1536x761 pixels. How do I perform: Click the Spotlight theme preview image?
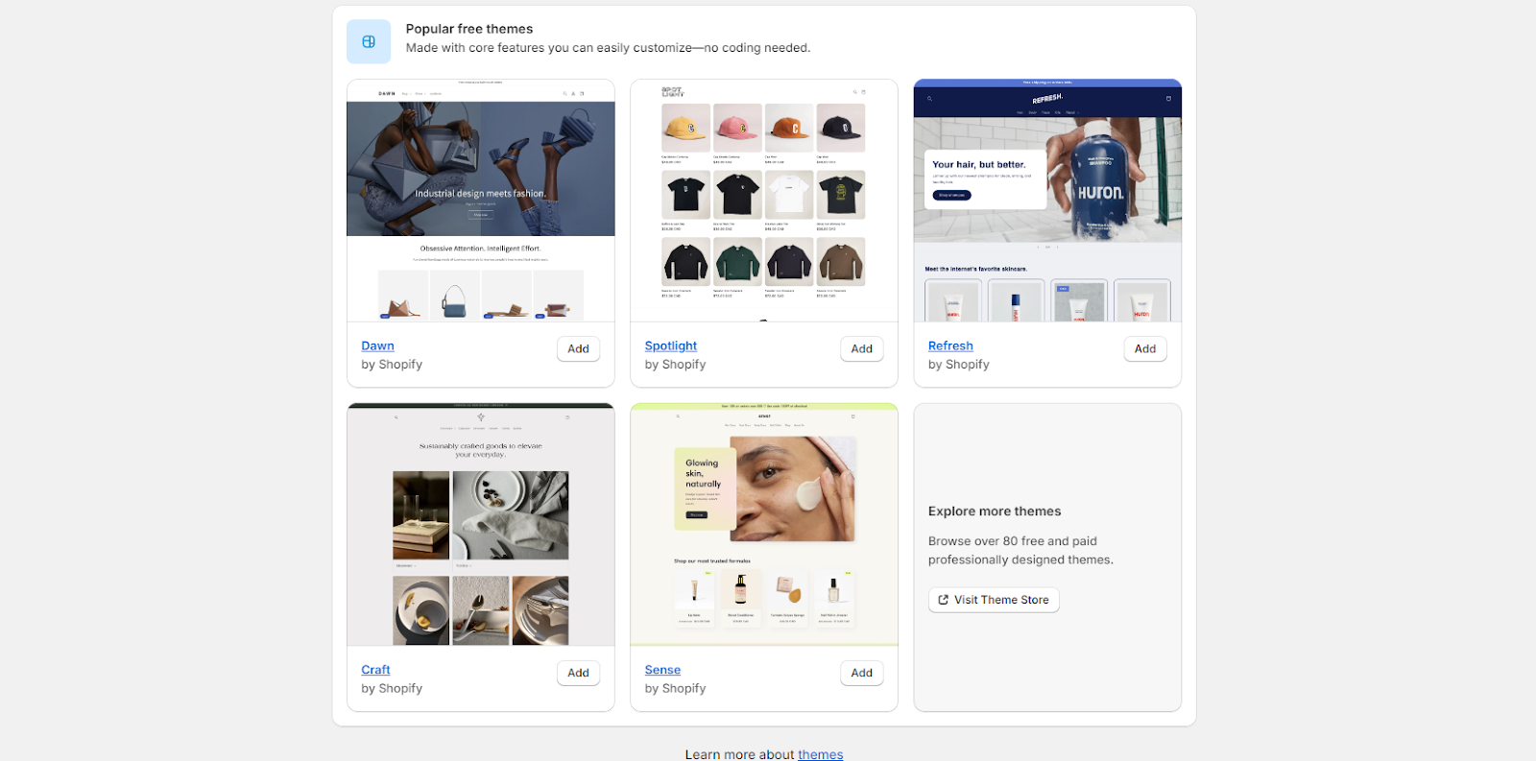click(x=764, y=201)
